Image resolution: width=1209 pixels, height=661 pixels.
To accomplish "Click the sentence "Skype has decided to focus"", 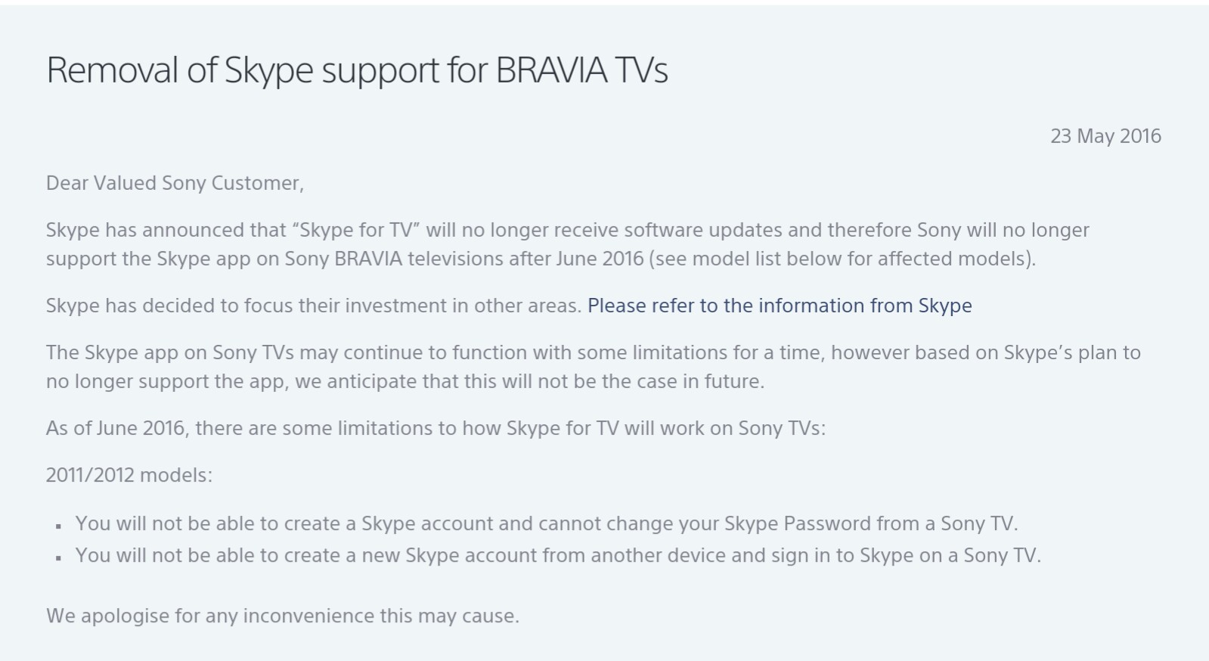I will 313,306.
